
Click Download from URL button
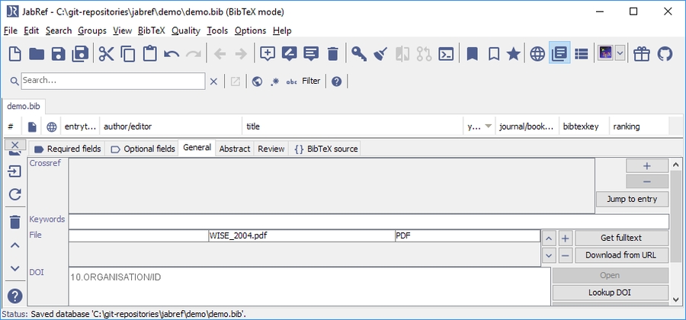click(x=621, y=255)
